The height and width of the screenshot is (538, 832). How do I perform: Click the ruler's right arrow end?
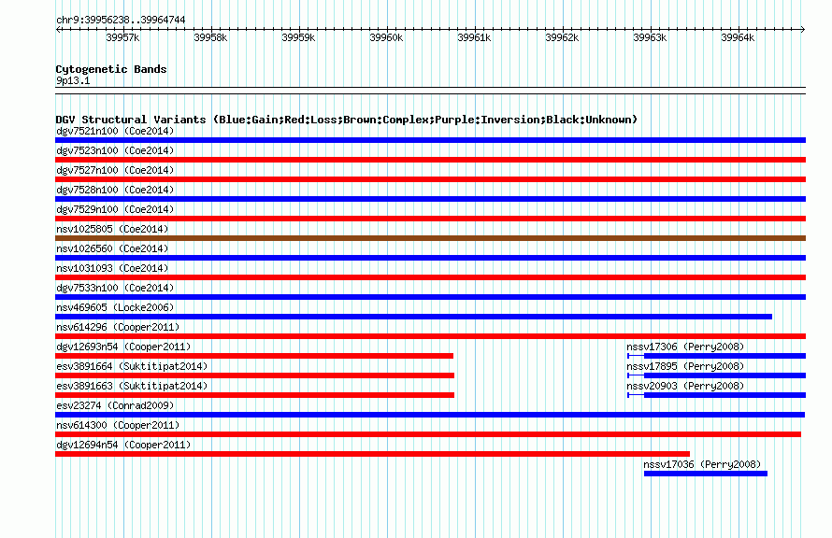(x=803, y=29)
